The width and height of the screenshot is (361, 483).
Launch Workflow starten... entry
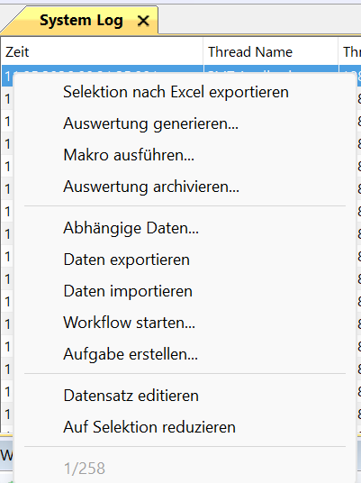click(x=185, y=323)
